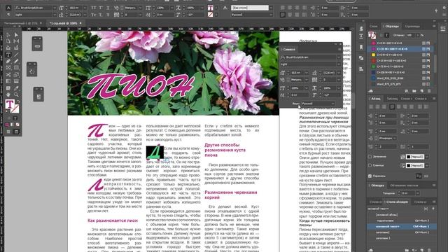Open character style dropdown in control bar
448x252 pixels.
271,8
